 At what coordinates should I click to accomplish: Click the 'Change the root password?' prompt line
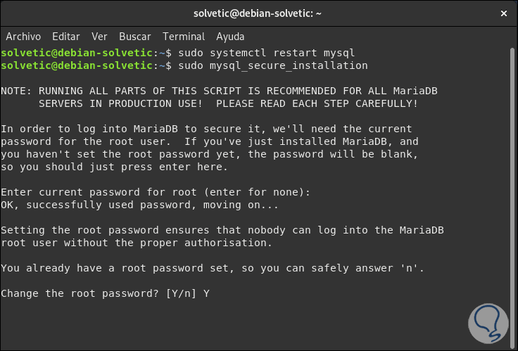click(x=105, y=293)
